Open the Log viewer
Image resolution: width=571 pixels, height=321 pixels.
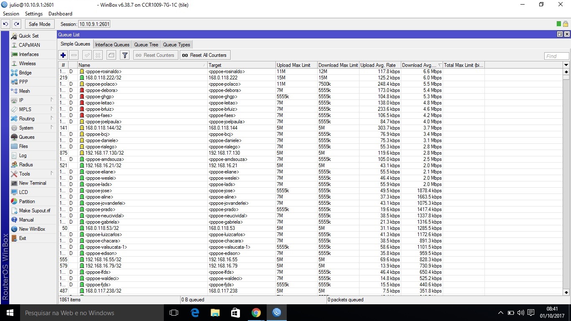pos(23,155)
